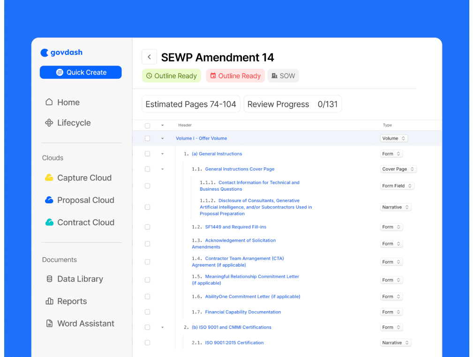Image resolution: width=474 pixels, height=357 pixels.
Task: Click the Estimated Pages 74-104 box
Action: click(191, 104)
